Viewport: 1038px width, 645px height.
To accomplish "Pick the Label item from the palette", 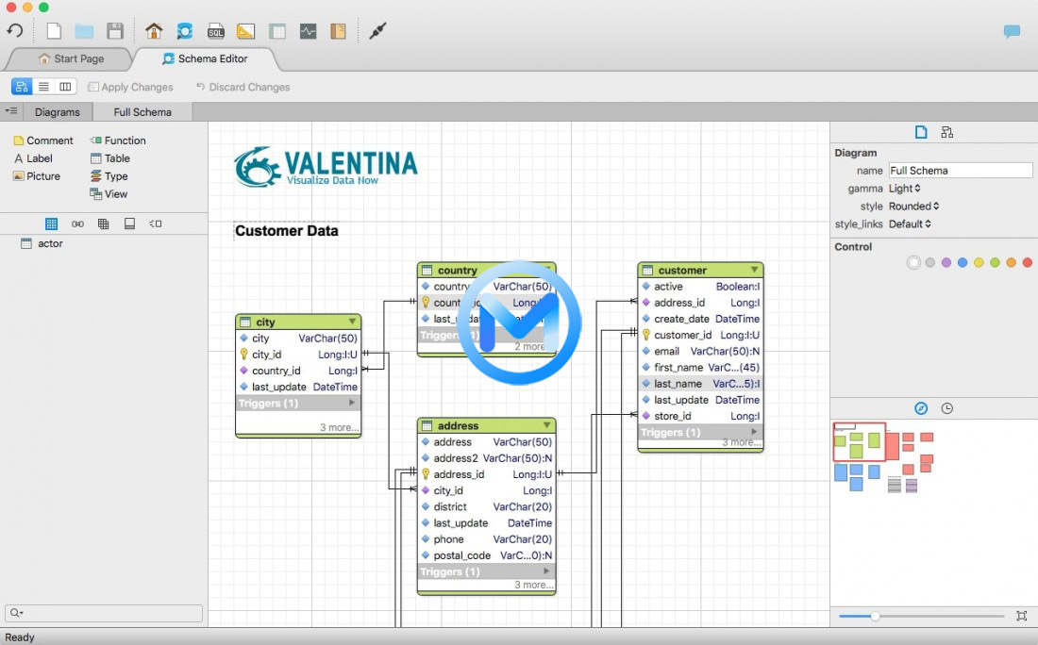I will coord(33,158).
